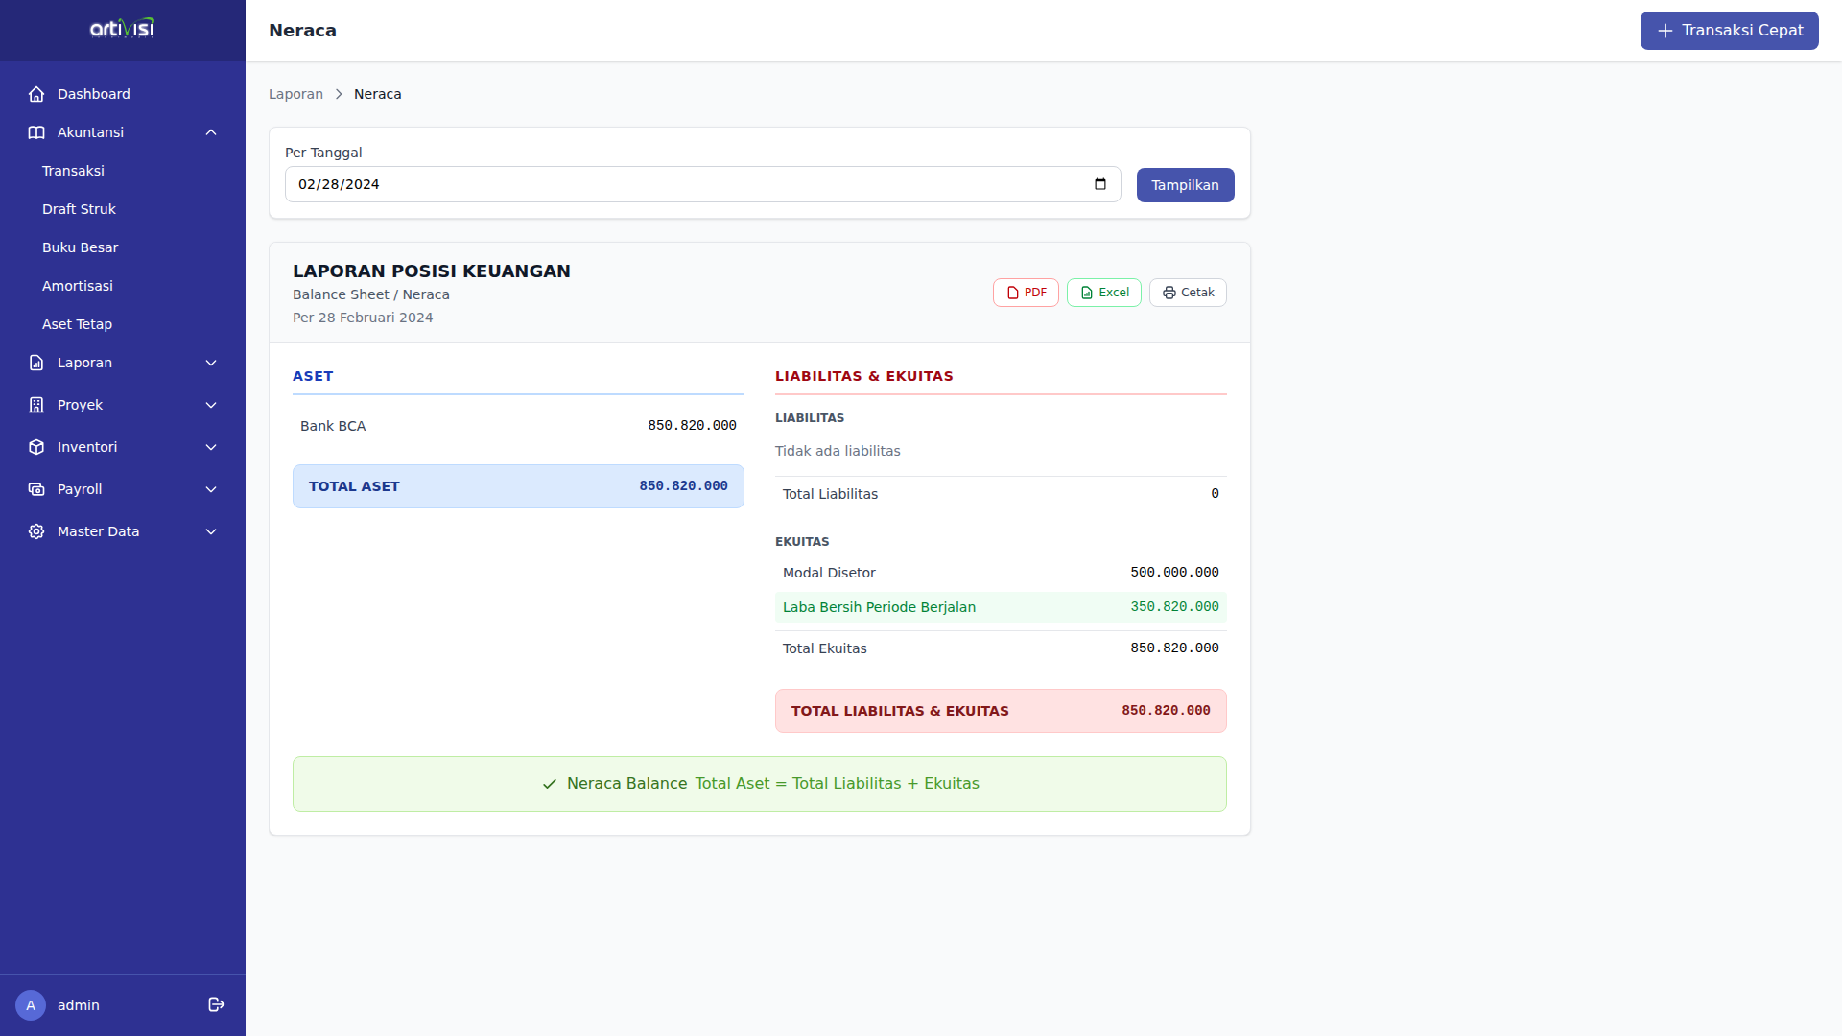Click the Per Tanggal date field
This screenshot has height=1036, width=1842.
point(672,184)
